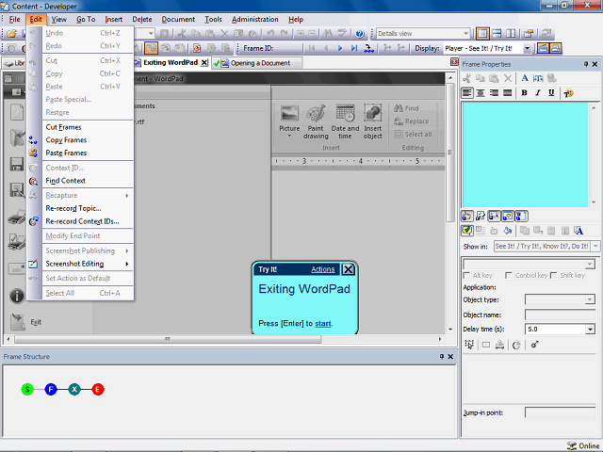Open the Object type dropdown

point(590,299)
